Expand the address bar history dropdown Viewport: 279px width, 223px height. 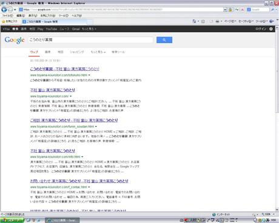(225, 10)
